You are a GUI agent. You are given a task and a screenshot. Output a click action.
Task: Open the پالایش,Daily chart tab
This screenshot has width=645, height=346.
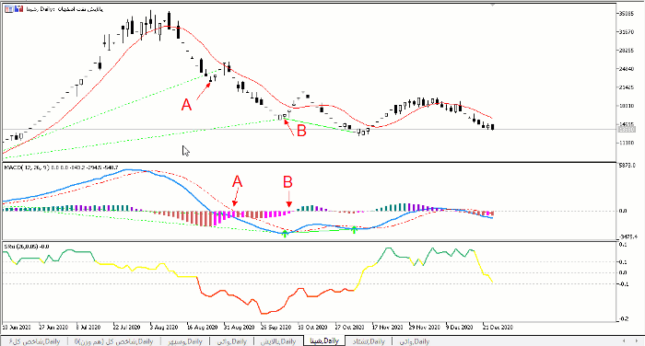278,341
